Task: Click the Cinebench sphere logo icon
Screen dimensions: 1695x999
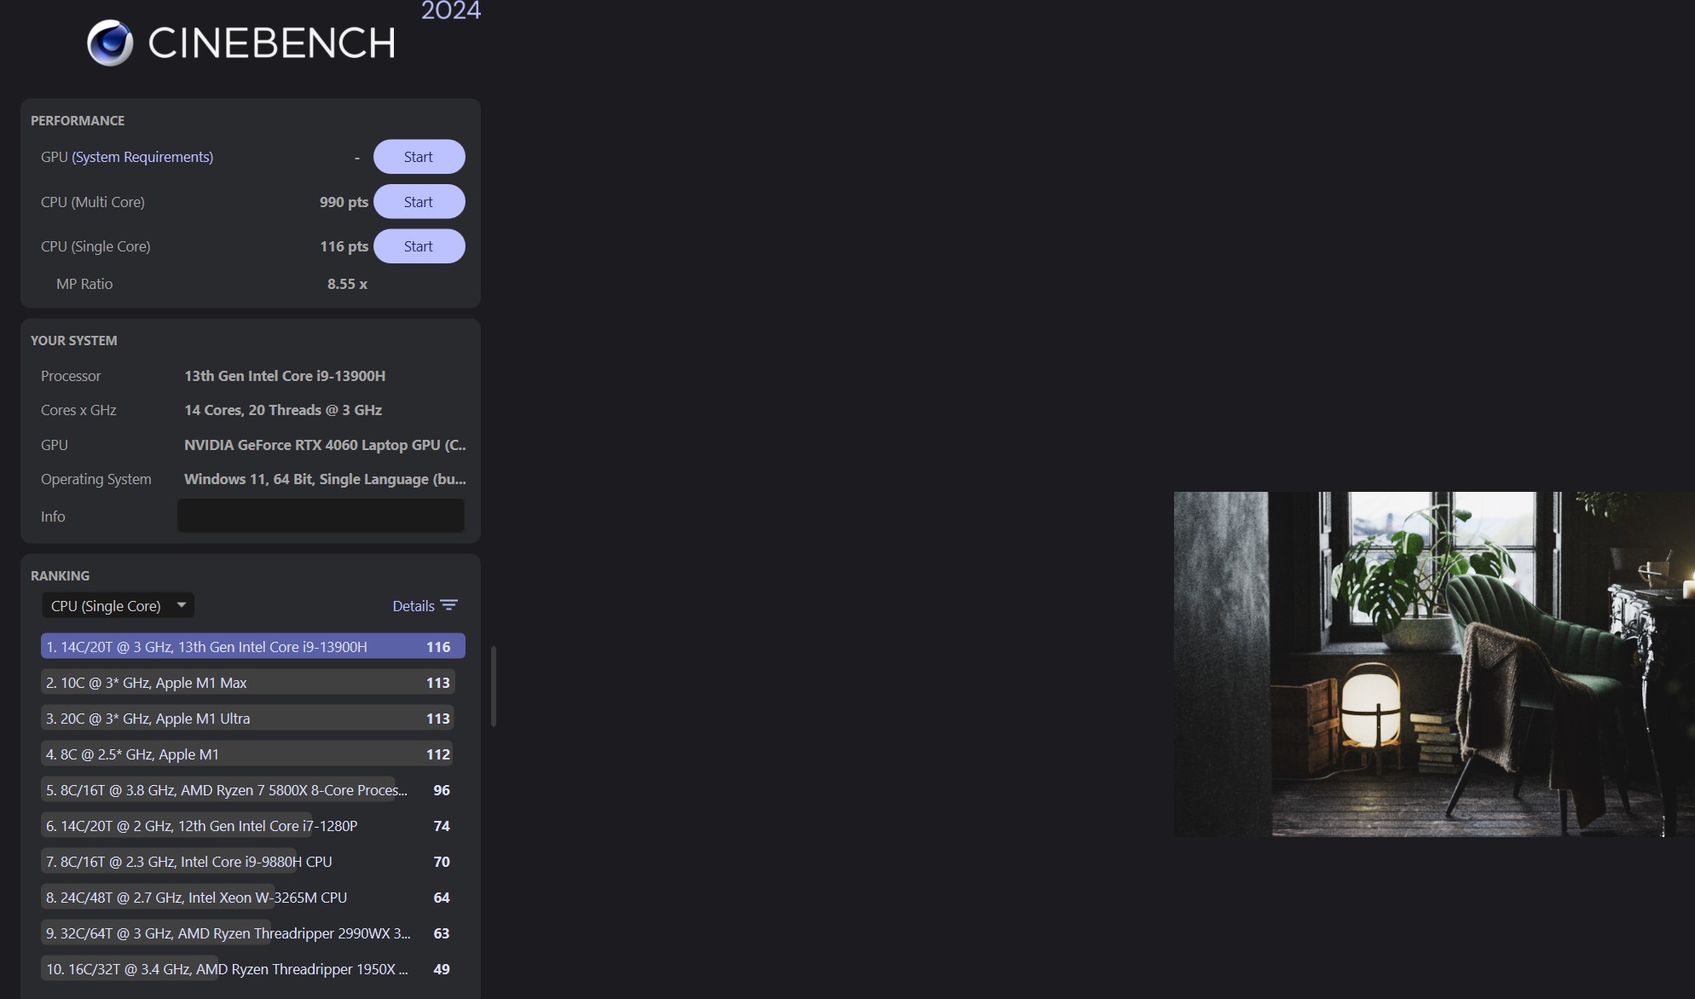Action: (110, 43)
